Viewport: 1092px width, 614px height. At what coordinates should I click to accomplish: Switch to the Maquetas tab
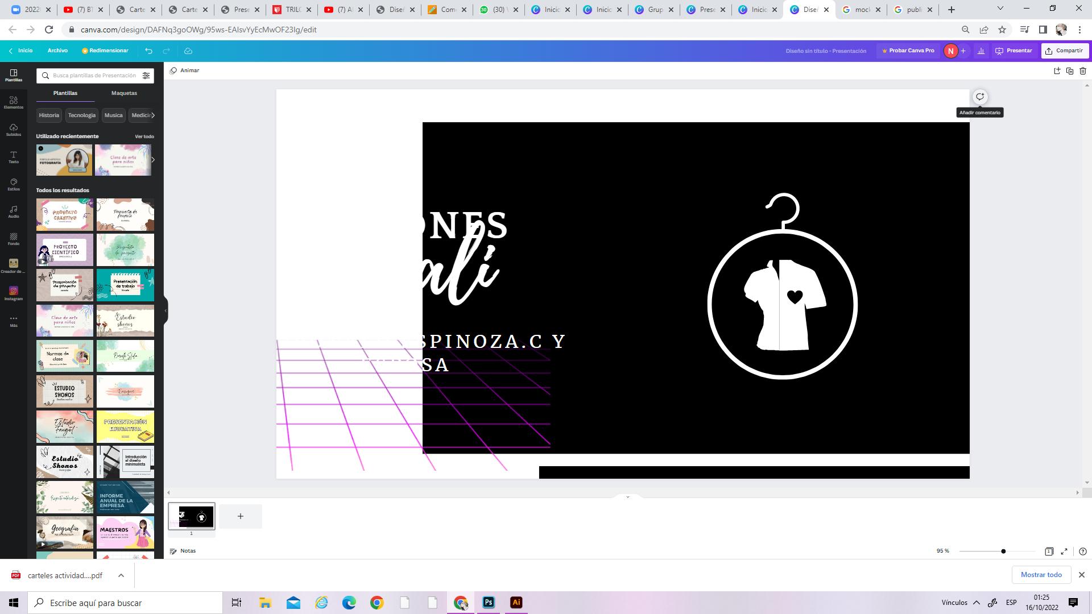point(124,93)
